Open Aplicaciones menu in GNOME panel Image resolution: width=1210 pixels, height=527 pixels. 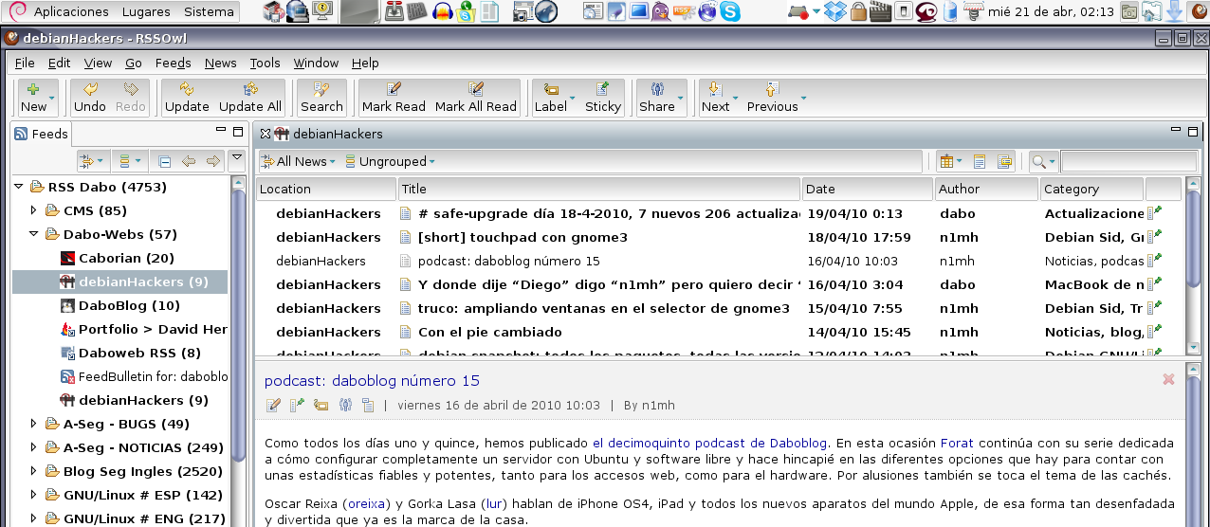pyautogui.click(x=71, y=12)
